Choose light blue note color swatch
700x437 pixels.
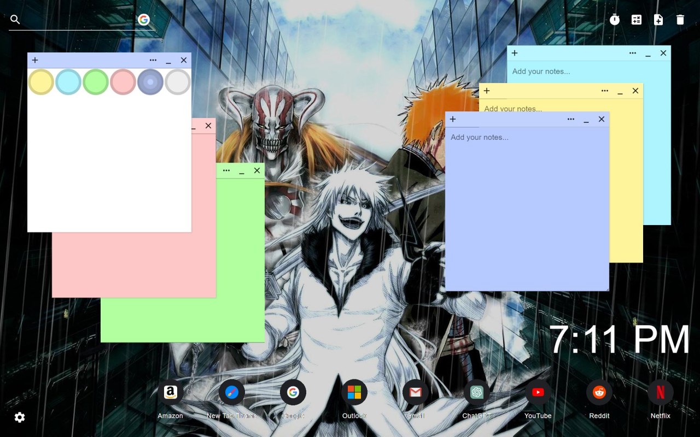tap(68, 82)
